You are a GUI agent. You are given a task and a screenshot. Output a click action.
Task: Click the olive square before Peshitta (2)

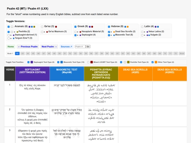click(17, 32)
